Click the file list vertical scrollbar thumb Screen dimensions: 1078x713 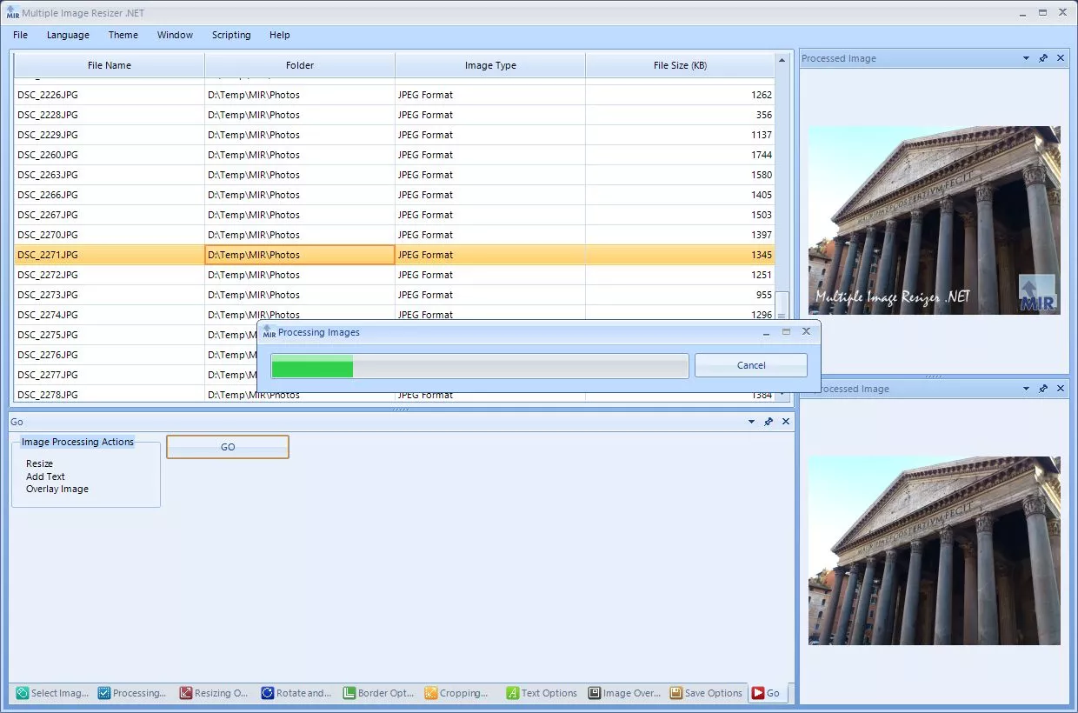782,306
